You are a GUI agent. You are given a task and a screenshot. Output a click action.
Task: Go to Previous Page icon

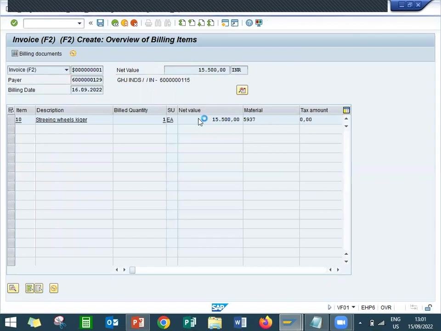(192, 23)
